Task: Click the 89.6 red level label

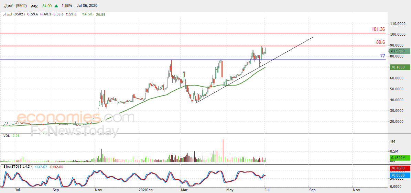Action: [381, 42]
